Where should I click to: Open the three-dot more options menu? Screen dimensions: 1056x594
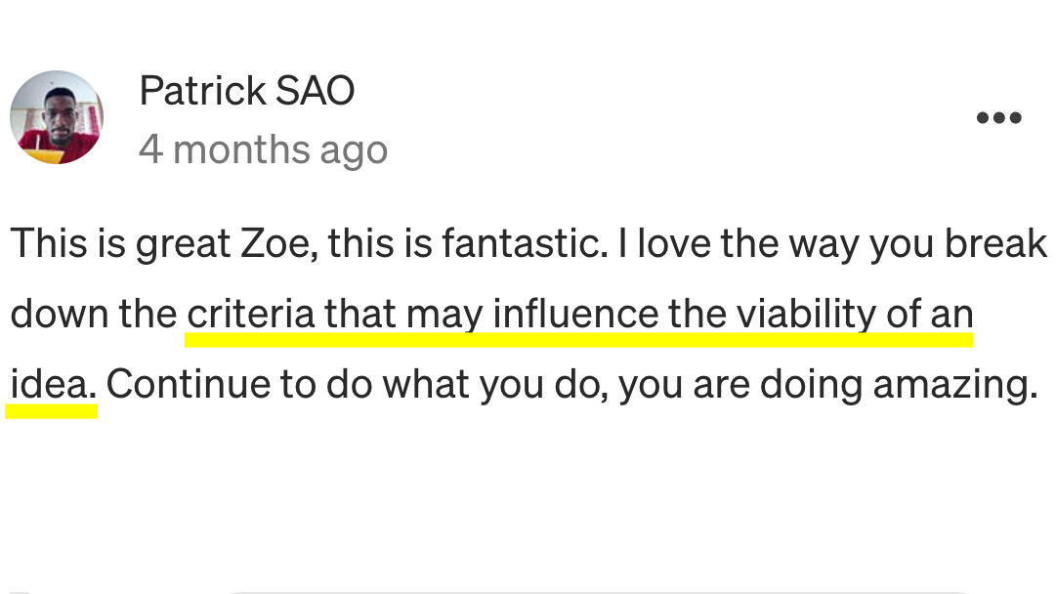(x=998, y=118)
